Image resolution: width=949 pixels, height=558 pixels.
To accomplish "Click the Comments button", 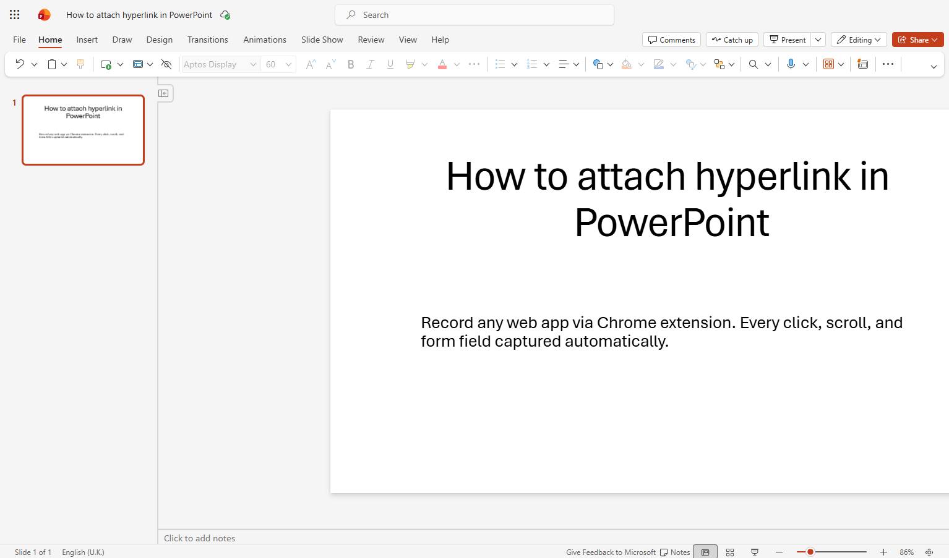I will [x=671, y=40].
